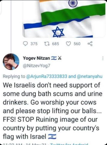Click the 375 replies count

click(x=34, y=44)
